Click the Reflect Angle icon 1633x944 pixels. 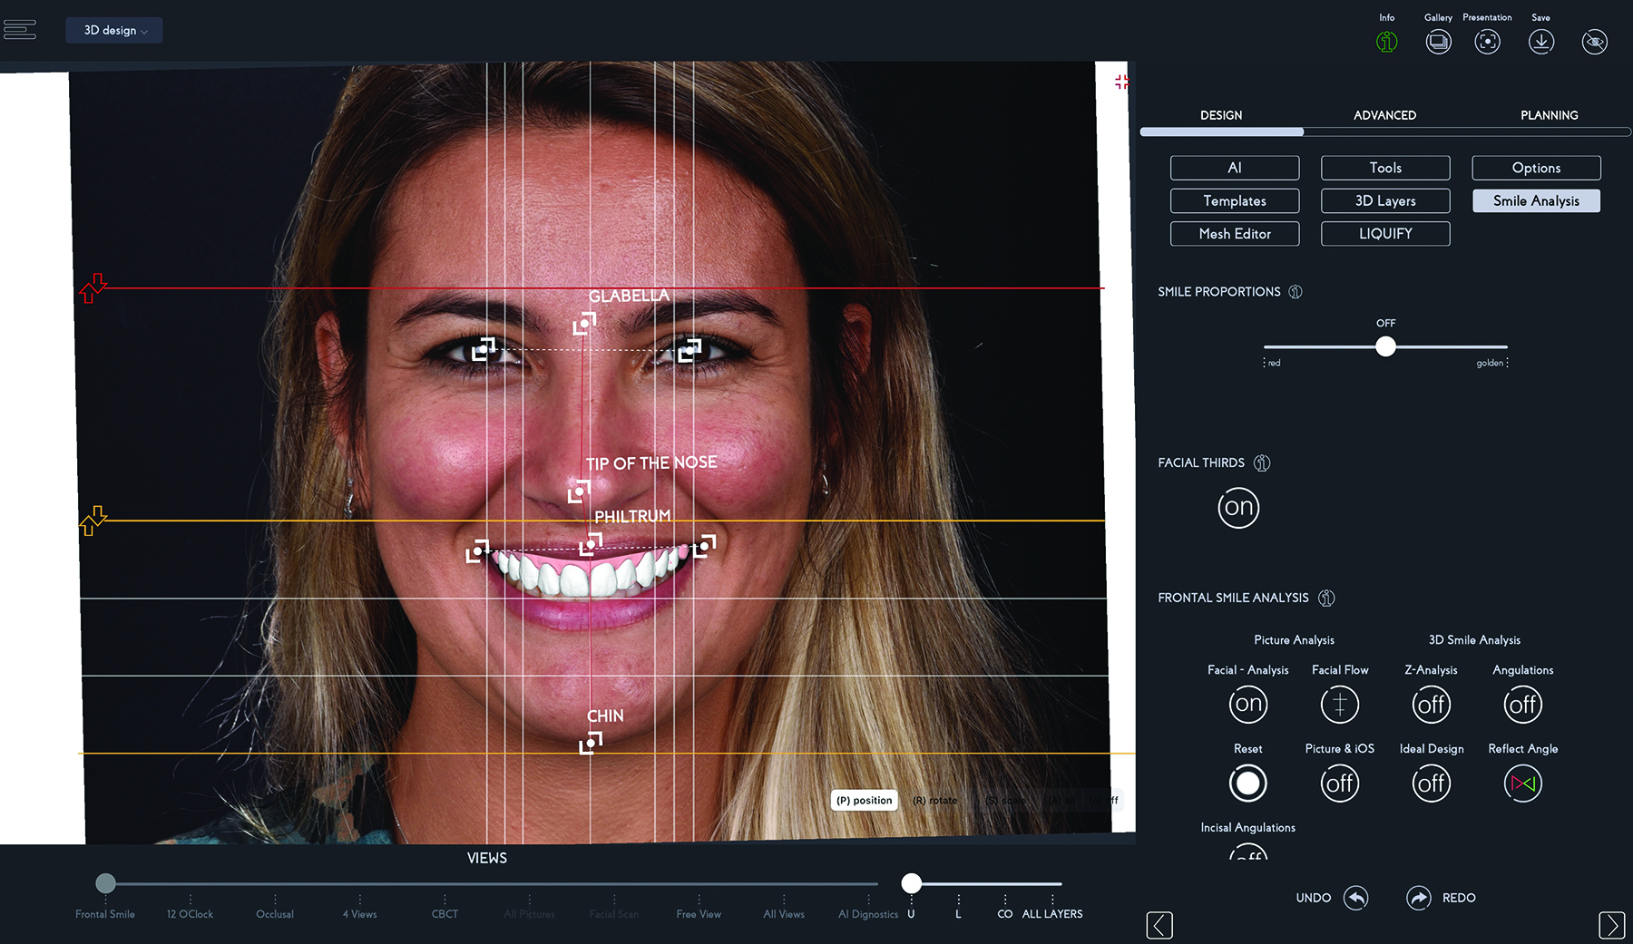(1522, 783)
